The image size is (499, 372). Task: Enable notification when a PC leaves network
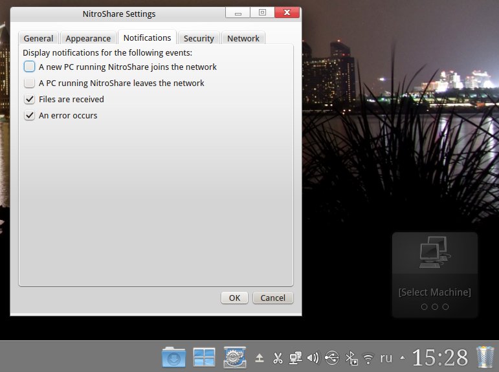29,83
